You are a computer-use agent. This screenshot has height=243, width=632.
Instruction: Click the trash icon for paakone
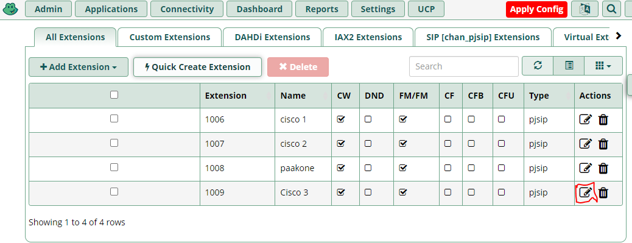point(603,169)
